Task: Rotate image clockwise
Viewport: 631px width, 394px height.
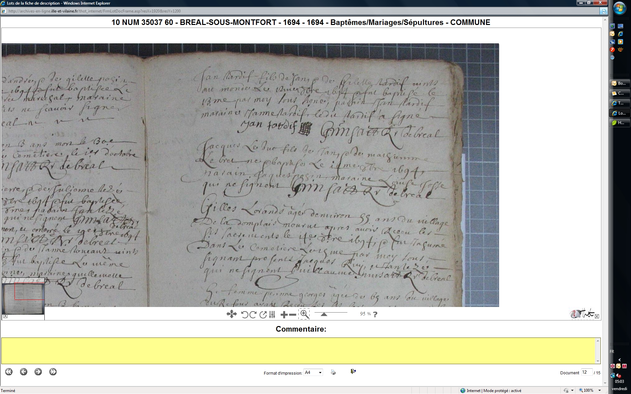Action: tap(253, 315)
